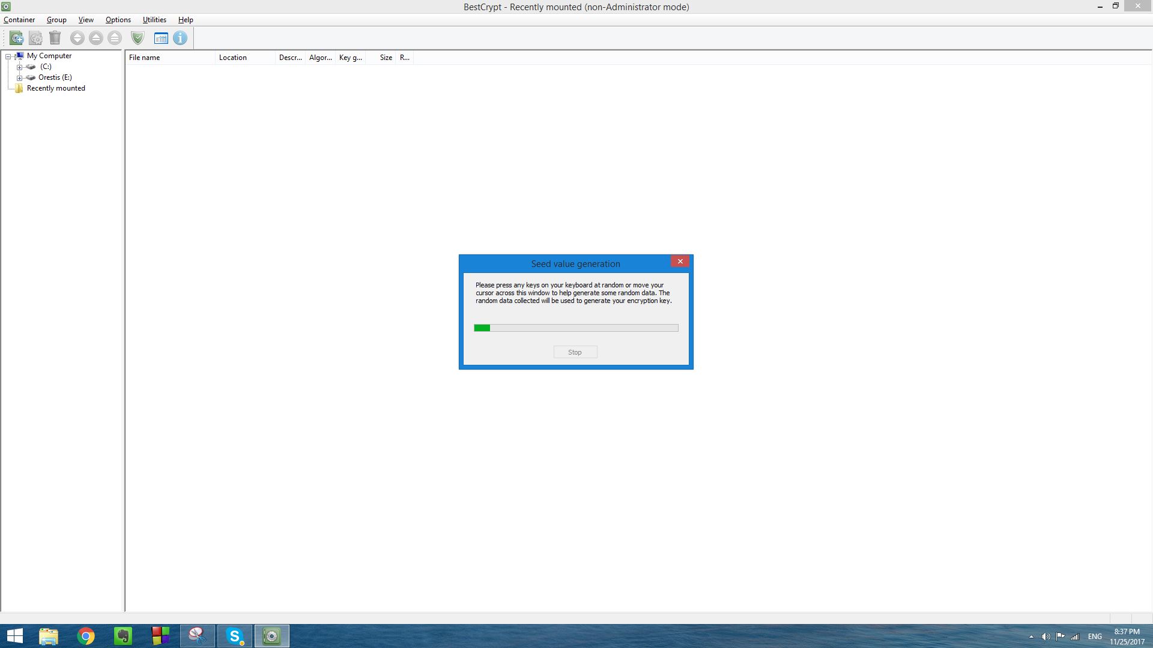Viewport: 1153px width, 648px height.
Task: Click the blue information icon
Action: tap(180, 38)
